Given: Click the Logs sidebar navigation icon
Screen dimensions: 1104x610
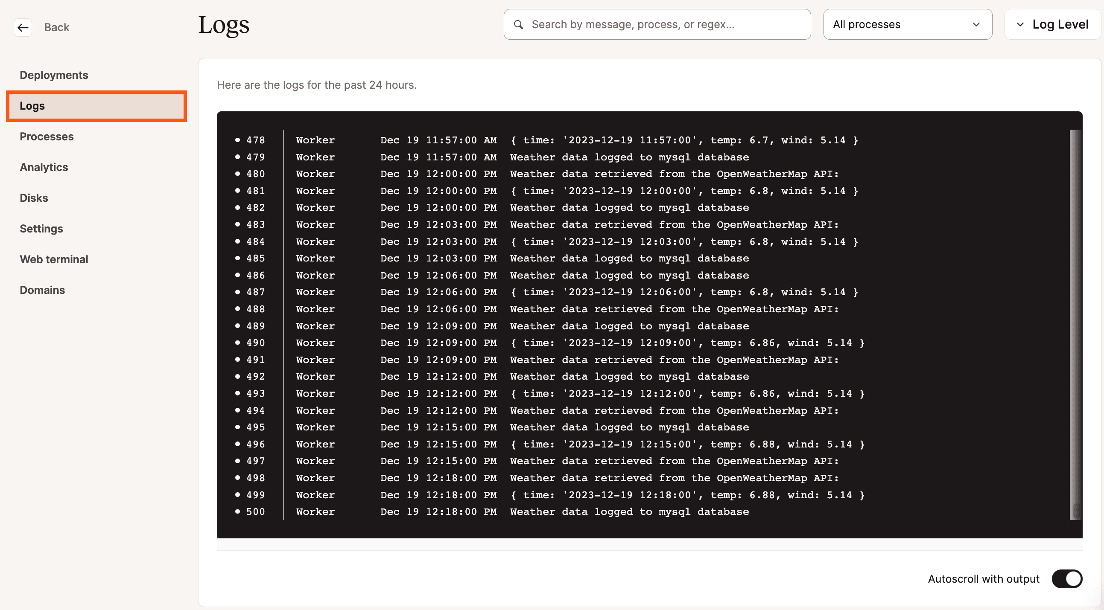Looking at the screenshot, I should point(32,105).
